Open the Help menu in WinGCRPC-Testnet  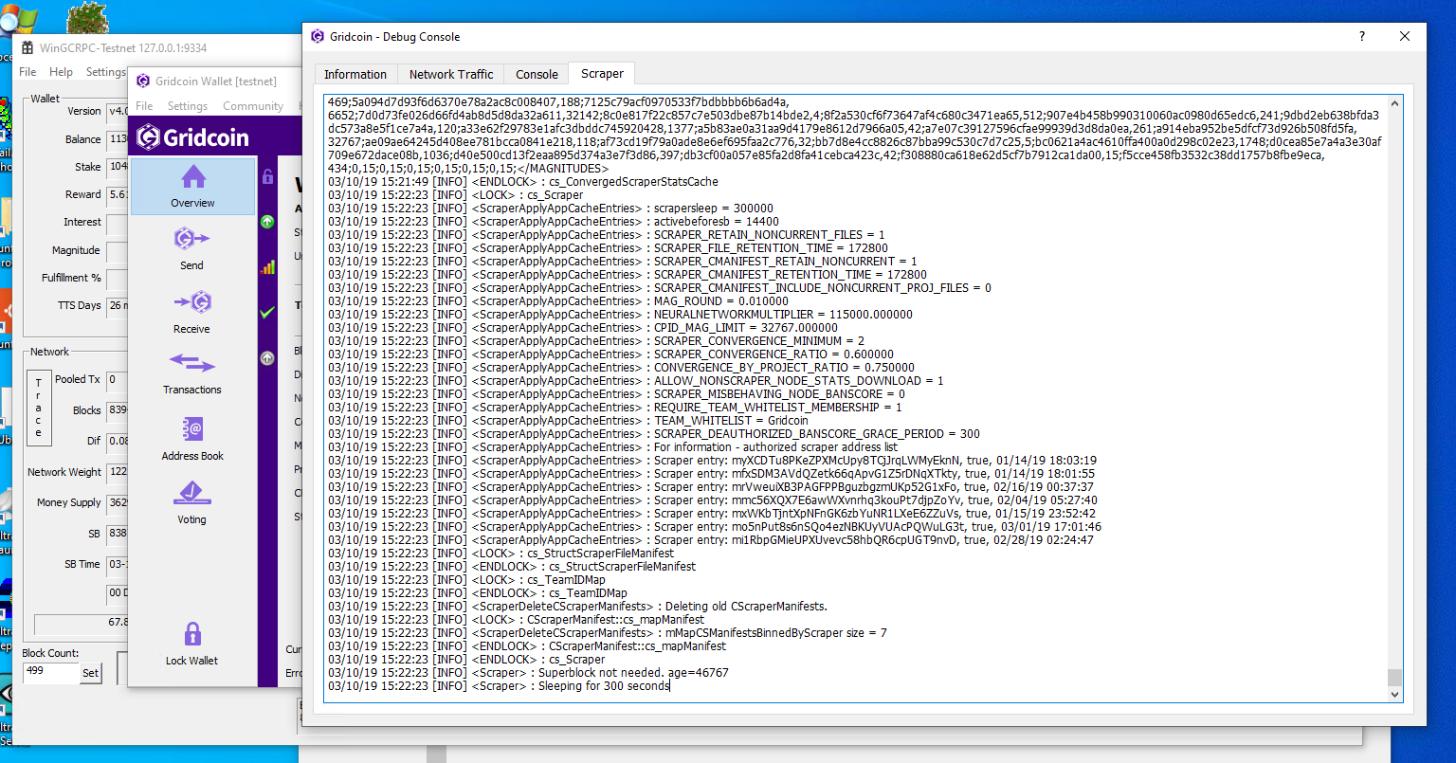point(61,72)
